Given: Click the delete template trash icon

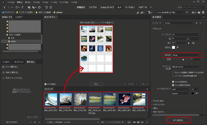Looking at the screenshot, I should point(200,23).
